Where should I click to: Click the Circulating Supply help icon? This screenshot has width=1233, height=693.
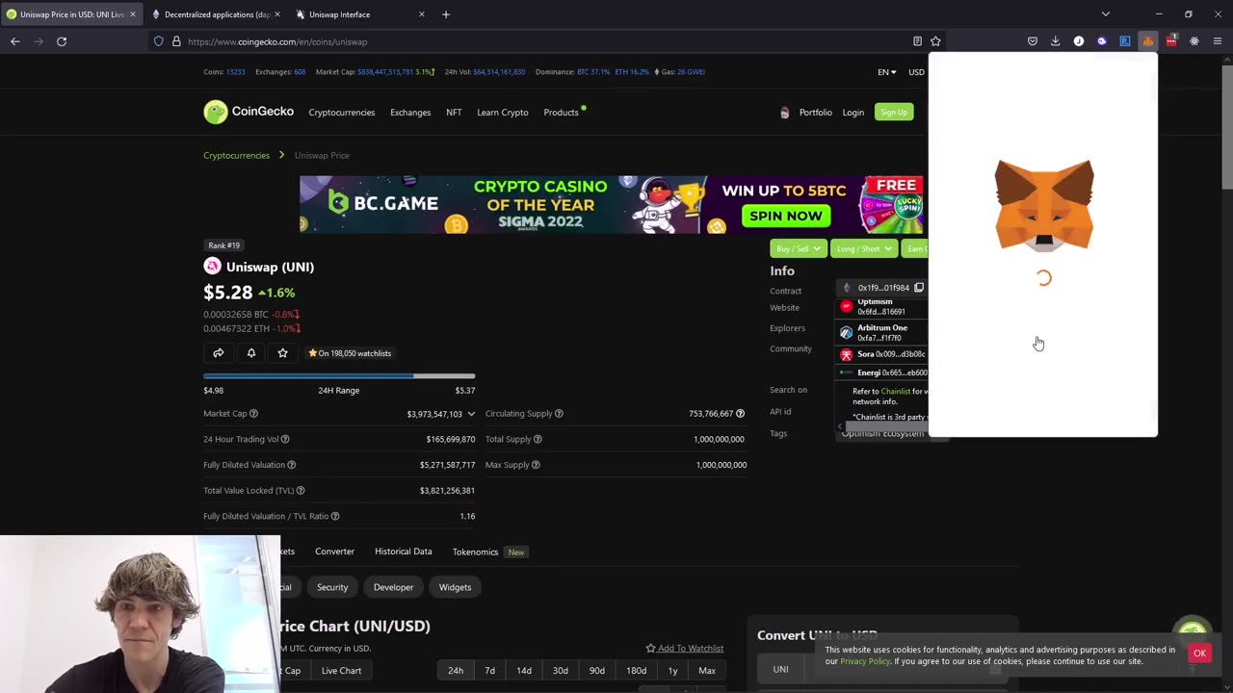pyautogui.click(x=559, y=414)
